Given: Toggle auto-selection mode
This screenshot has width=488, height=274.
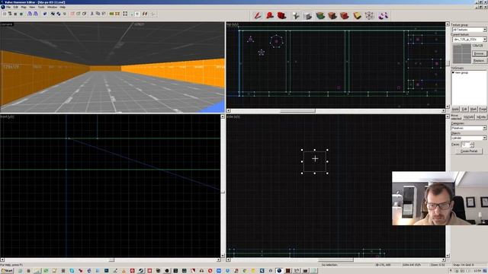Looking at the screenshot, I should coord(132,14).
